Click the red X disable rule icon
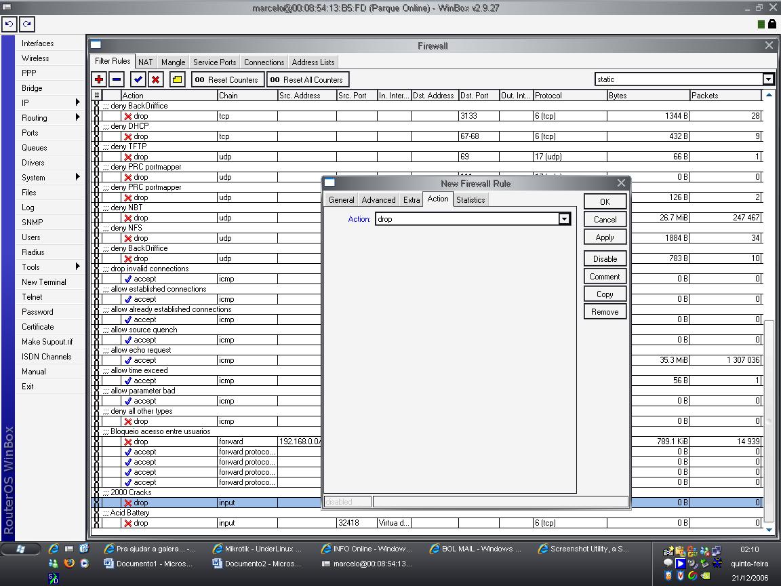The width and height of the screenshot is (781, 586). click(x=155, y=79)
